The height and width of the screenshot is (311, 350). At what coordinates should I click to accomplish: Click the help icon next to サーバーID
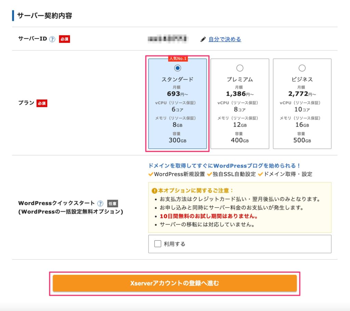tap(52, 39)
